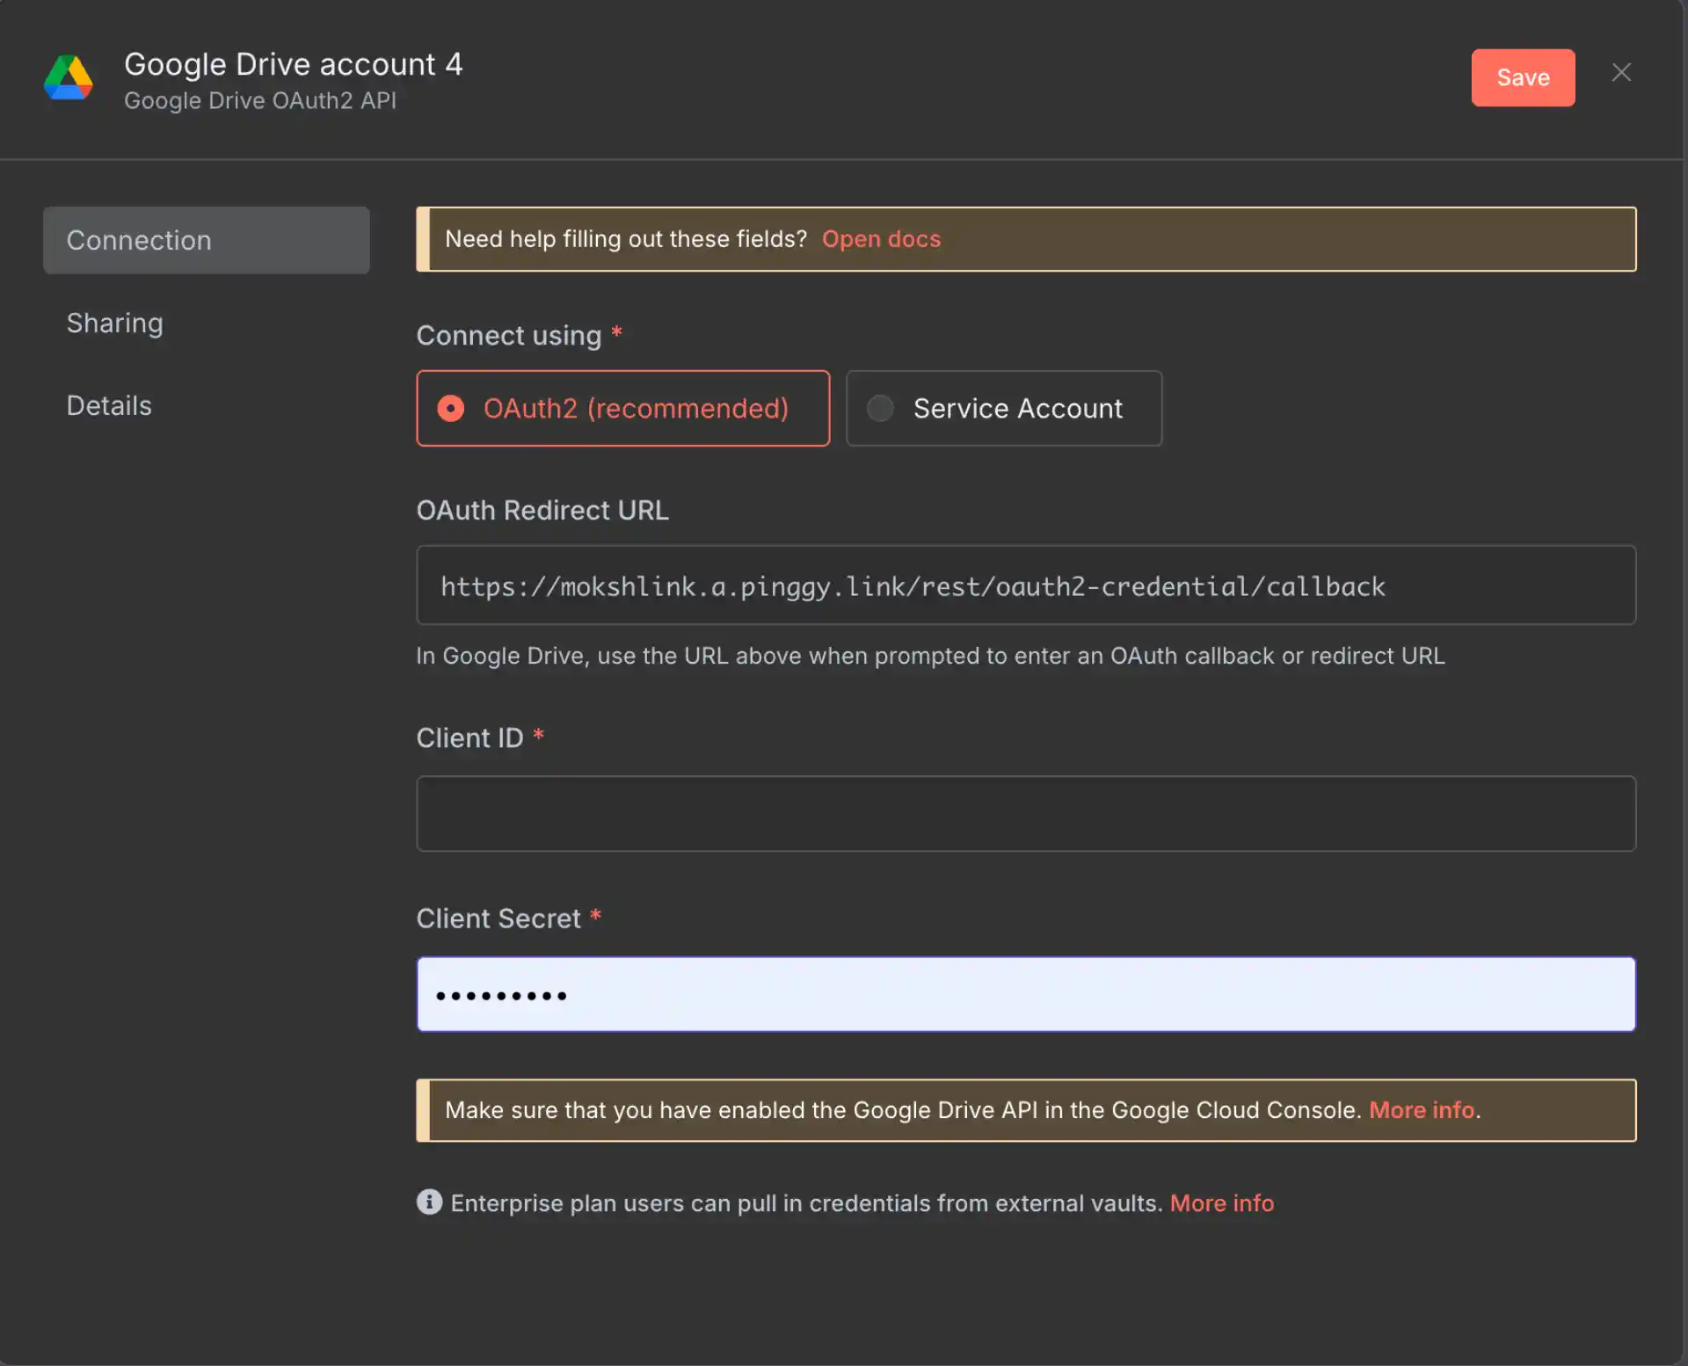
Task: Close the credential dialog with X
Action: (x=1621, y=73)
